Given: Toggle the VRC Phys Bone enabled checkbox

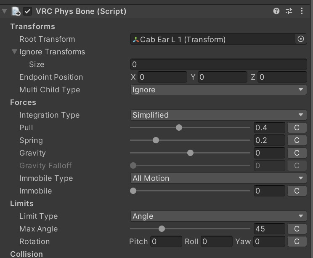Looking at the screenshot, I should click(28, 11).
